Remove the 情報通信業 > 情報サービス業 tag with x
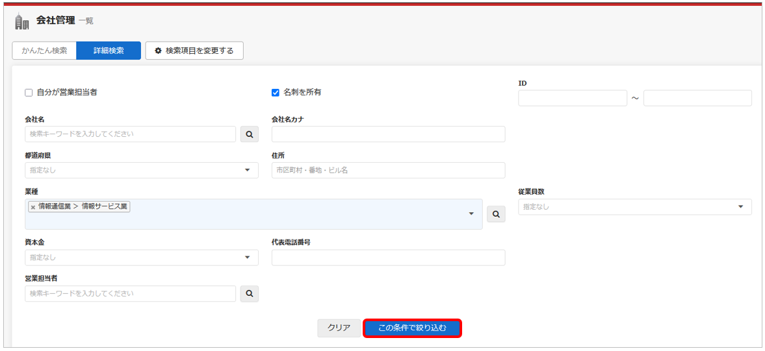This screenshot has height=351, width=765. 33,207
